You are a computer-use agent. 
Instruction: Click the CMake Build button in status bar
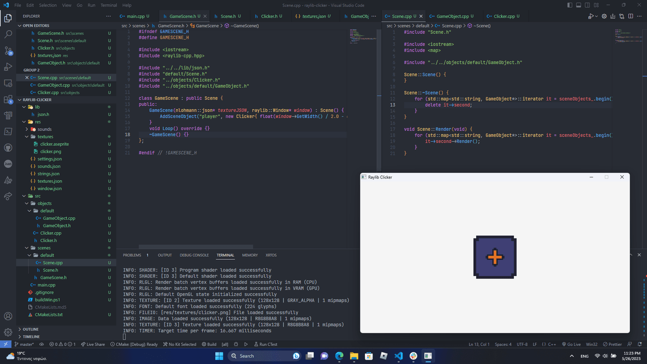209,344
